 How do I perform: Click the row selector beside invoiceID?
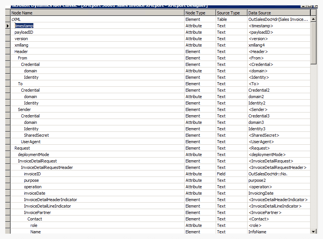pyautogui.click(x=8, y=174)
